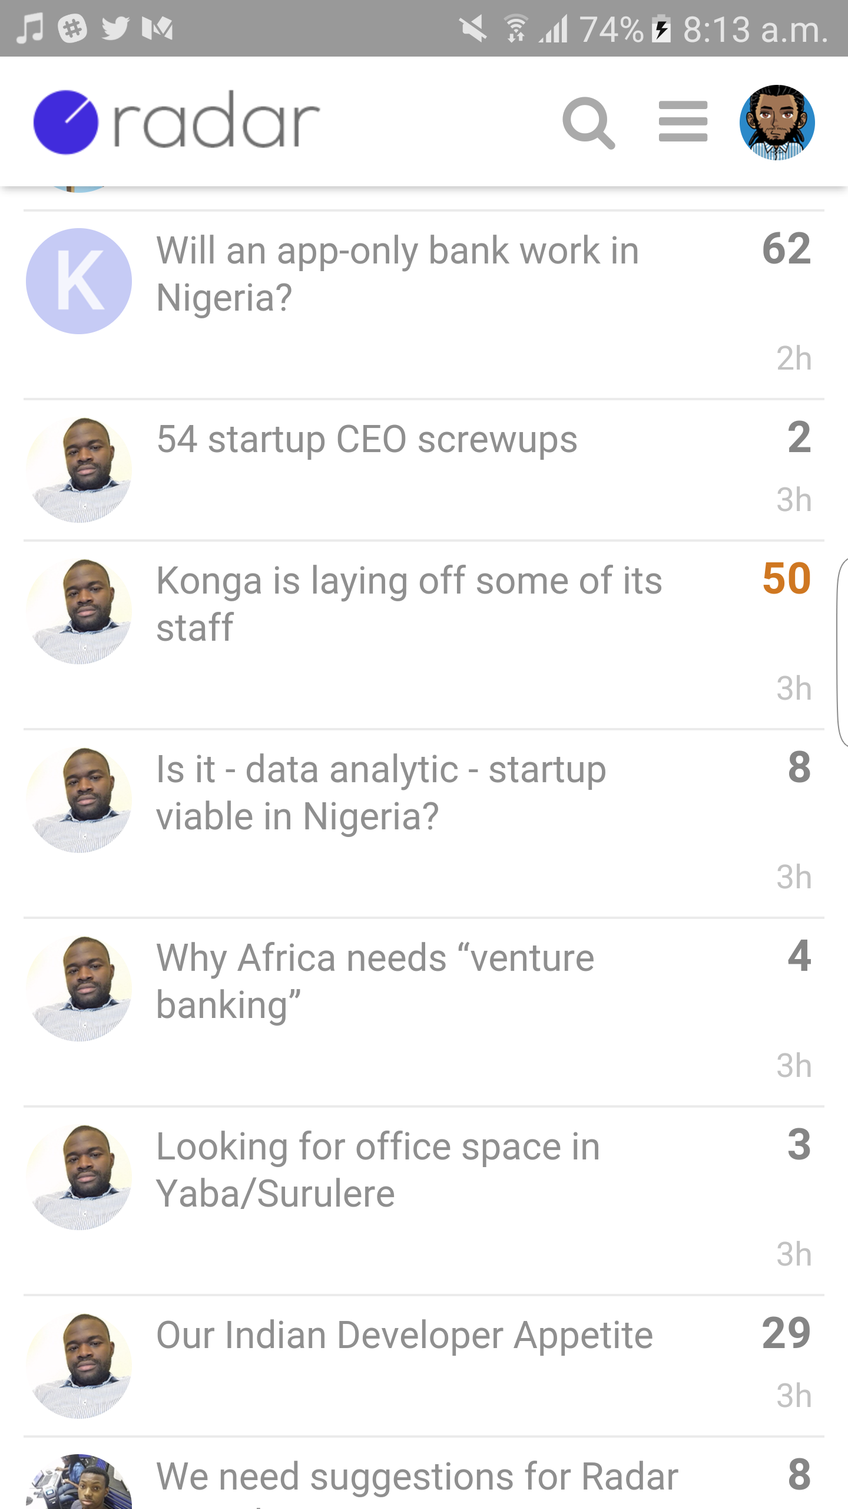848x1509 pixels.
Task: Open "Why Africa needs venture banking"
Action: [x=375, y=981]
